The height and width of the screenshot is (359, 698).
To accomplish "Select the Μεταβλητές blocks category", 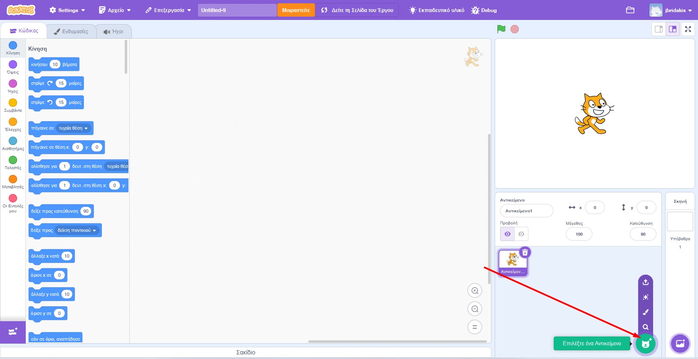I will (13, 182).
